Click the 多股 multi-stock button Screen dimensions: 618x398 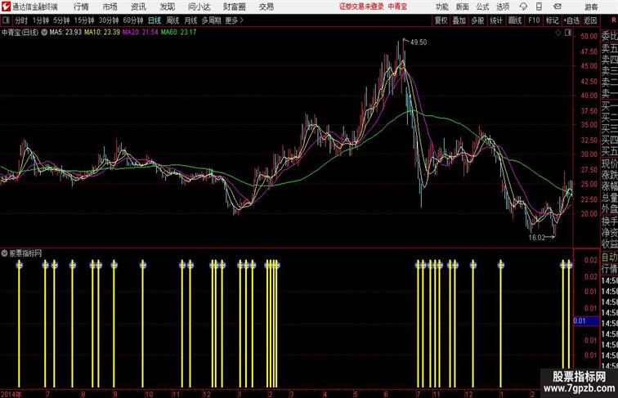click(477, 20)
